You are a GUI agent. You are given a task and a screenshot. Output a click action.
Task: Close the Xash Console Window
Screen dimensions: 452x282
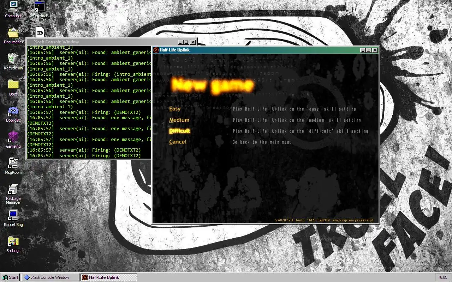pos(193,42)
